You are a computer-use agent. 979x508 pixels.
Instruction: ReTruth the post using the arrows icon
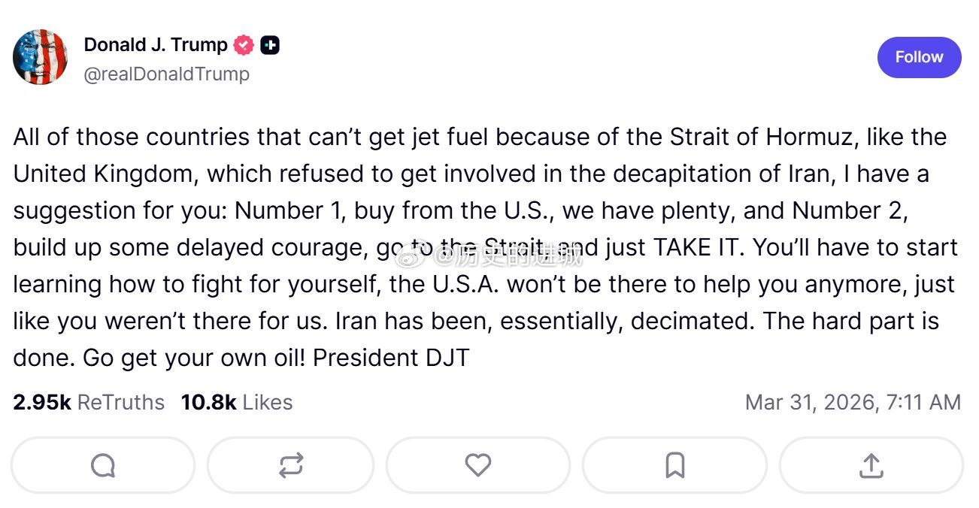click(290, 466)
